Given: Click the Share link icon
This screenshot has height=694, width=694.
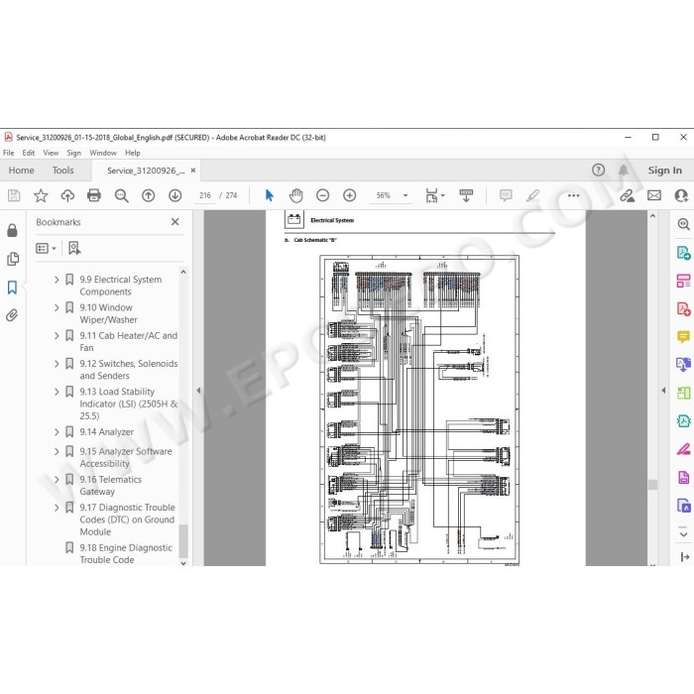Looking at the screenshot, I should pos(628,195).
